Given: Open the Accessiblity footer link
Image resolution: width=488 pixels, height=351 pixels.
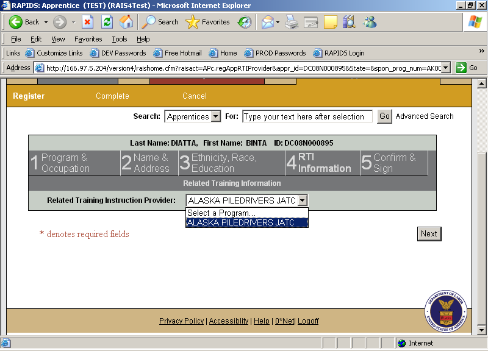Looking at the screenshot, I should [229, 321].
